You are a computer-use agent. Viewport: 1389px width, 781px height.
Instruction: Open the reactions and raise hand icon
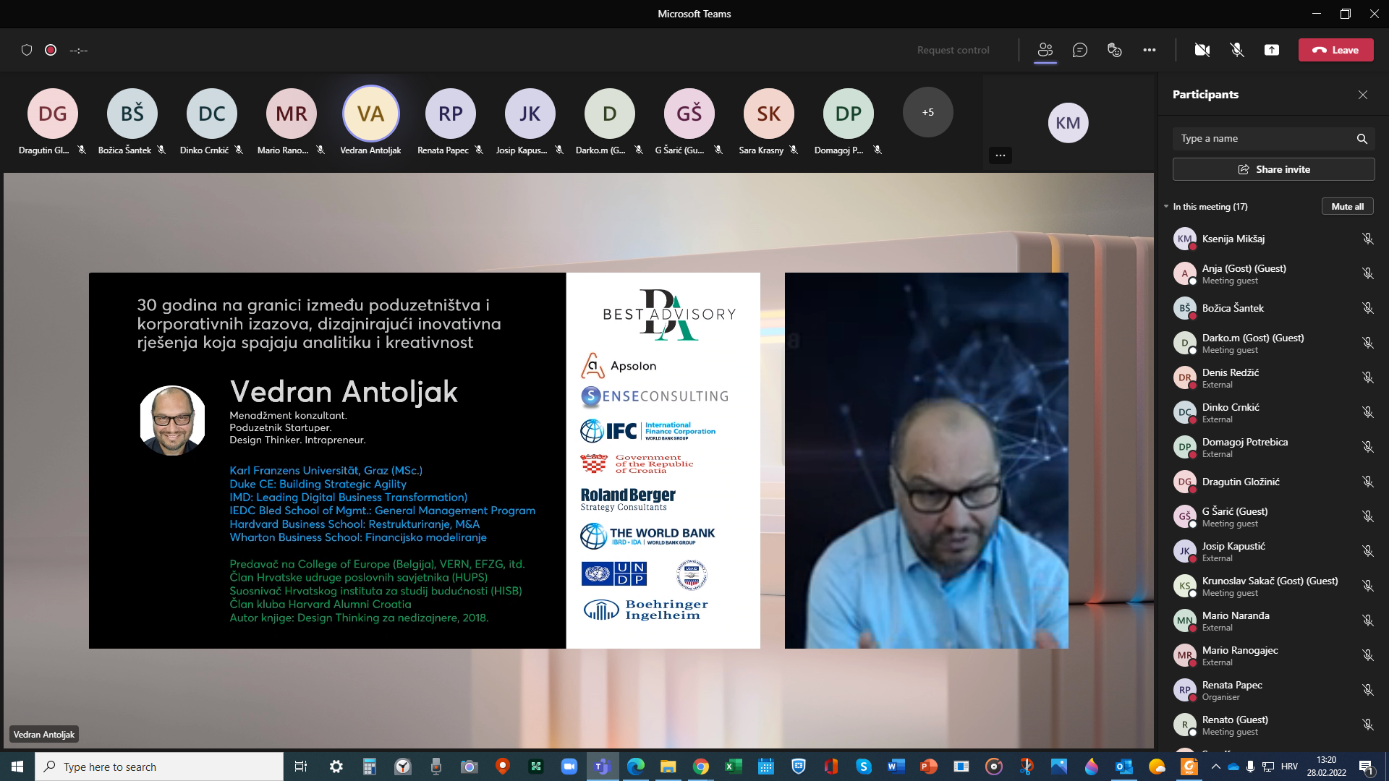click(1114, 50)
